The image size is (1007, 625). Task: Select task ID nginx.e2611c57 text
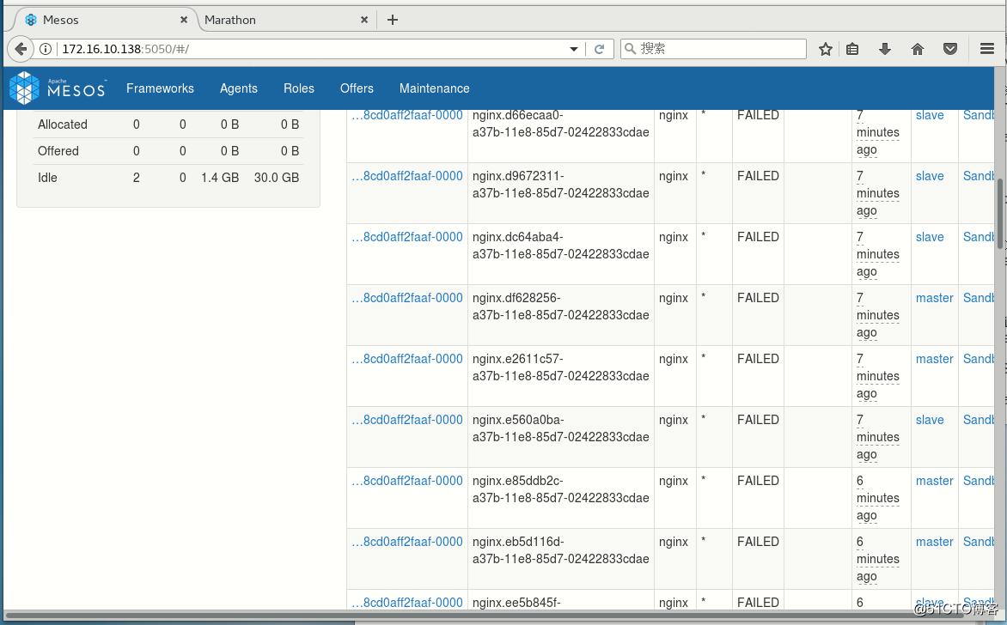561,367
